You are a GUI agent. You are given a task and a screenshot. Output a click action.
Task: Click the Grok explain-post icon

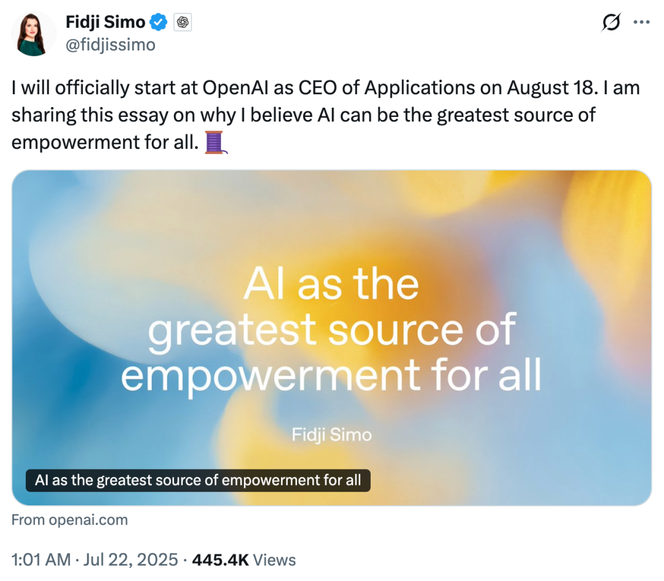[611, 22]
